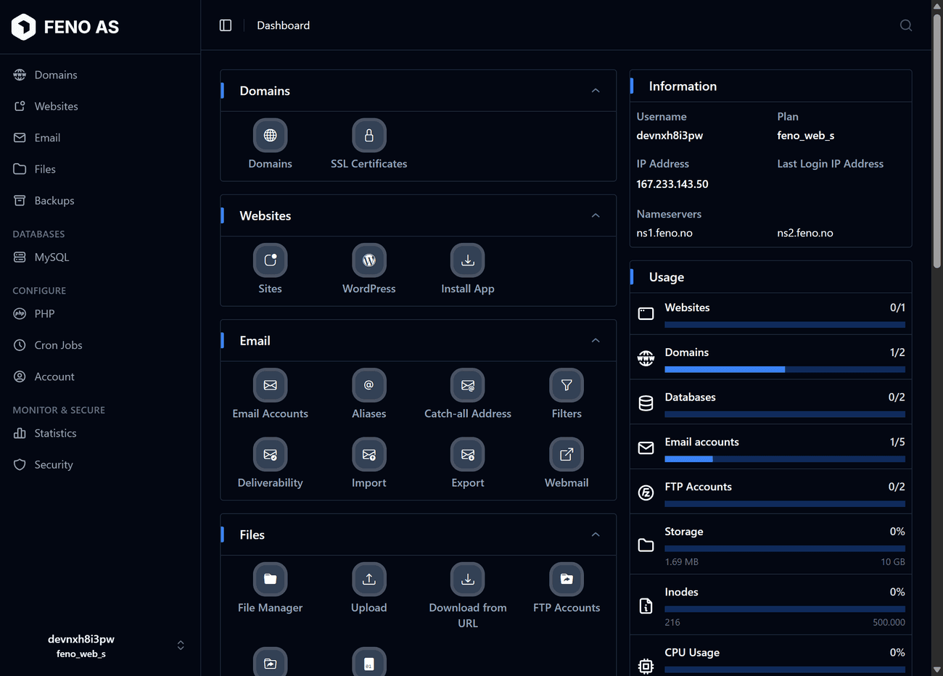Click the Email accounts usage bar
Viewport: 943px width, 676px height.
[785, 459]
